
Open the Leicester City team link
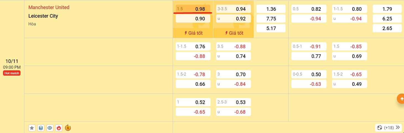(x=43, y=16)
